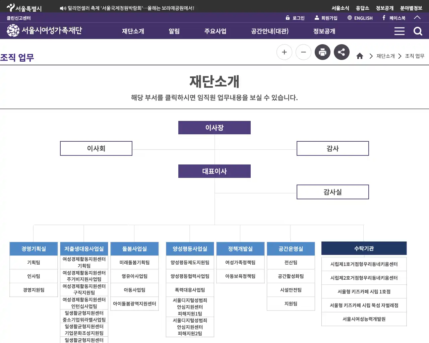Open the 재단소개 navigation menu
Screen dimensions: 429x343
(x=133, y=31)
